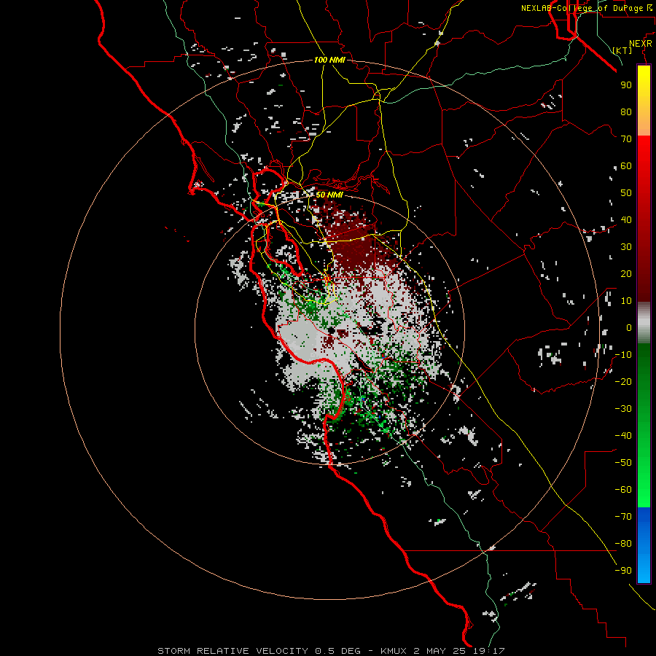
Task: Select the "40" value on velocity scale
Action: click(626, 220)
